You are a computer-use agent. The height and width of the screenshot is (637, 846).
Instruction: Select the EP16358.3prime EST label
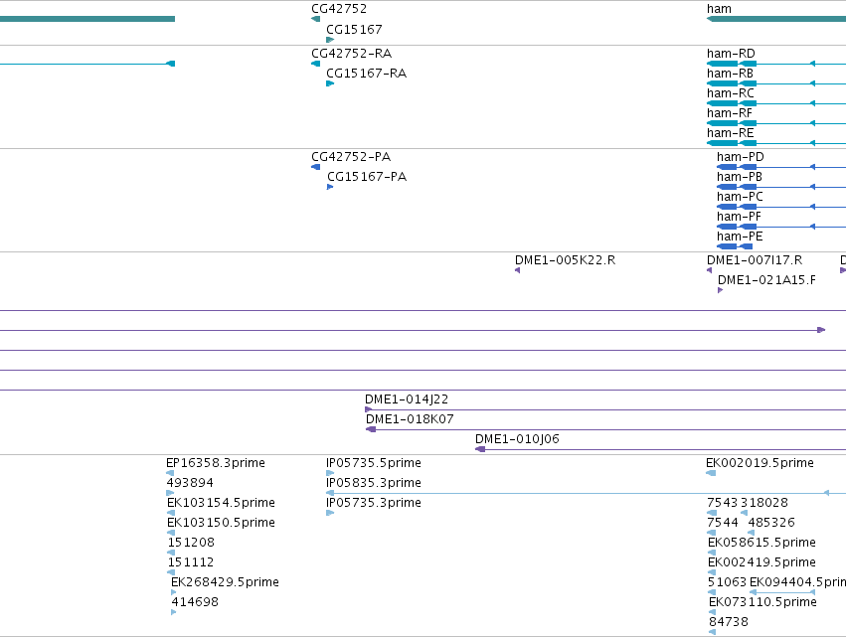coord(216,463)
